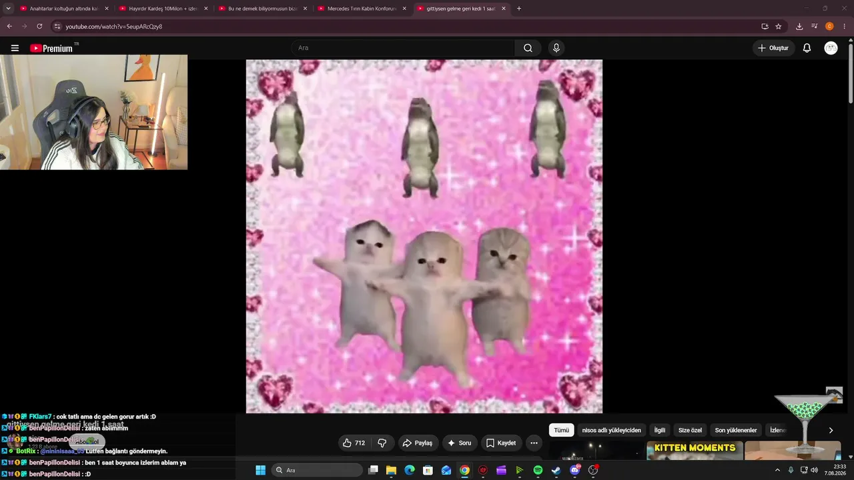Click the dancing cats video player

424,237
